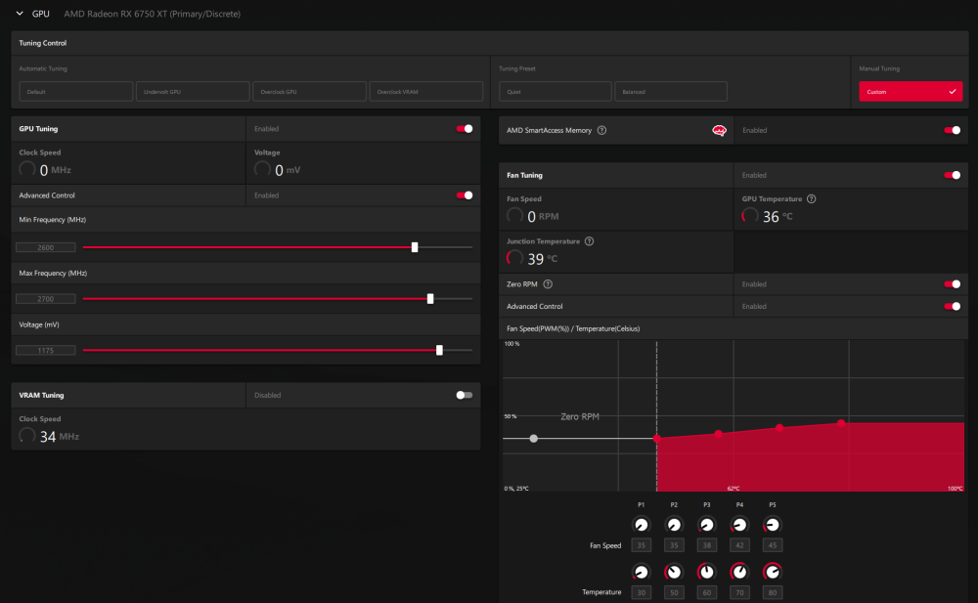Open the GPU Temperature help tooltip icon
978x603 pixels.
point(812,198)
